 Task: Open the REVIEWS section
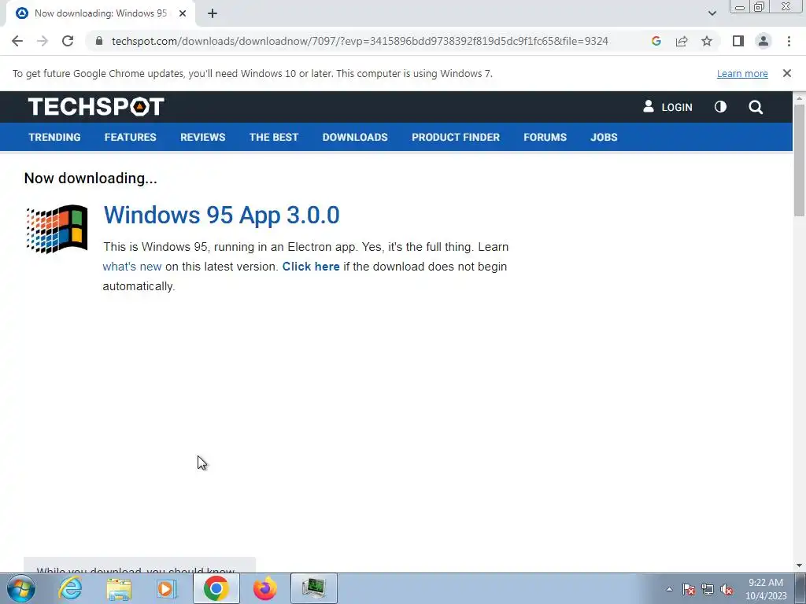[202, 137]
